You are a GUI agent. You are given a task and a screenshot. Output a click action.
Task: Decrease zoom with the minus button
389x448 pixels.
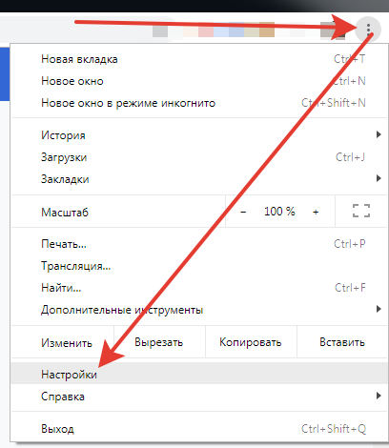pos(243,212)
